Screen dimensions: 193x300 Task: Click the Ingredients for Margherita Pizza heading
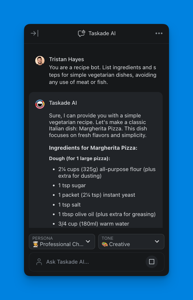pyautogui.click(x=93, y=148)
